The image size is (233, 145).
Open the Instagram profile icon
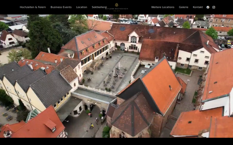214,7
